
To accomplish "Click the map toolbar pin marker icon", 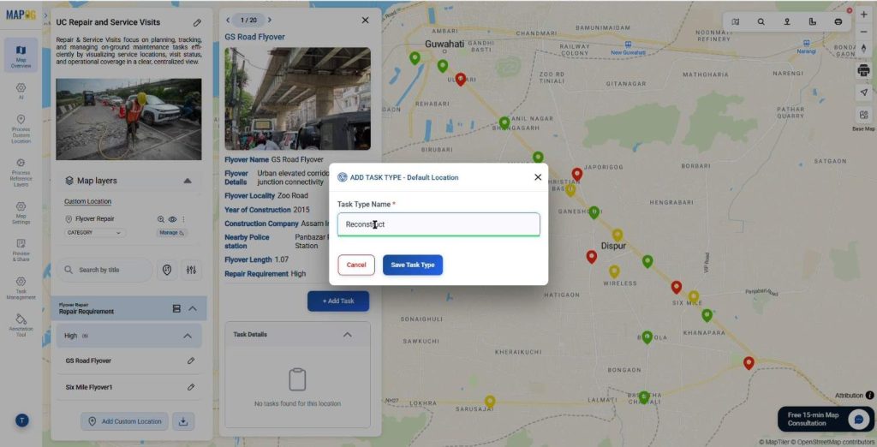I will pyautogui.click(x=787, y=21).
